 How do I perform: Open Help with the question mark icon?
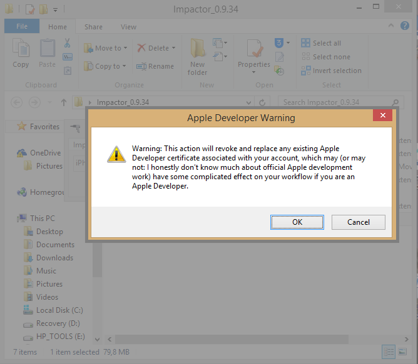click(x=405, y=26)
